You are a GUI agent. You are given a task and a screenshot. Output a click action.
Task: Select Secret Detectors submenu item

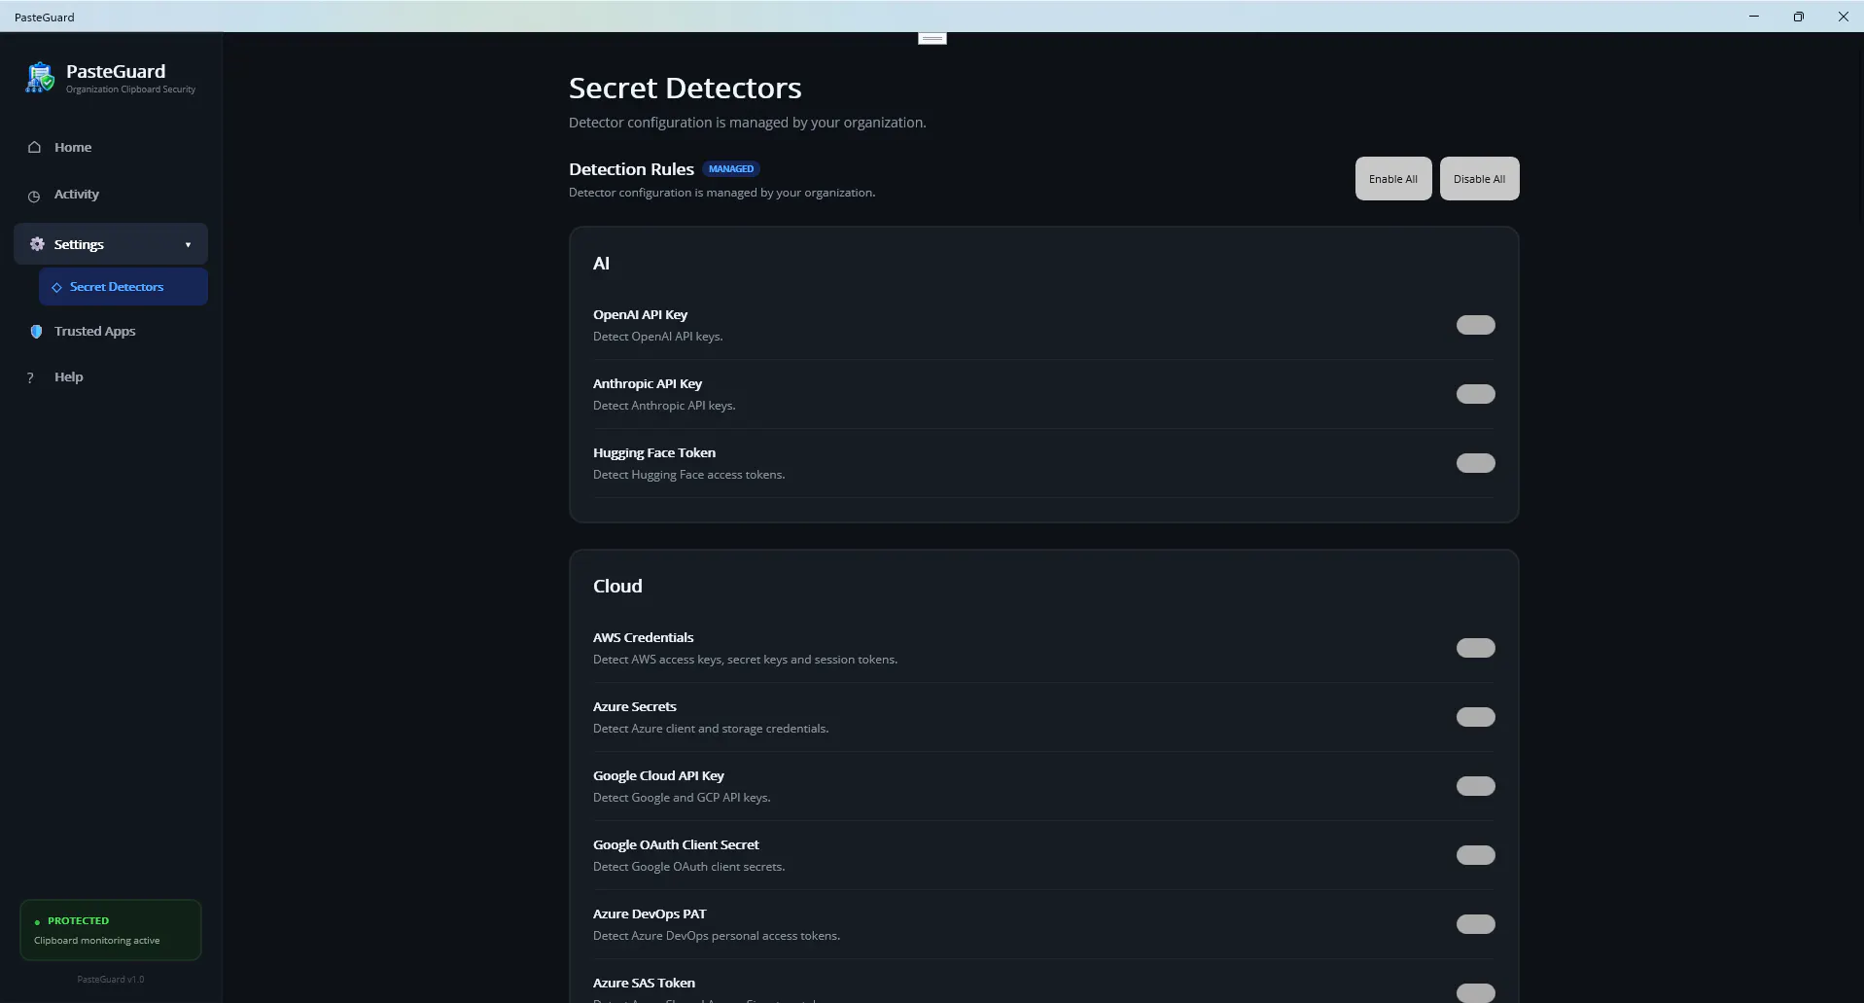[x=123, y=287]
